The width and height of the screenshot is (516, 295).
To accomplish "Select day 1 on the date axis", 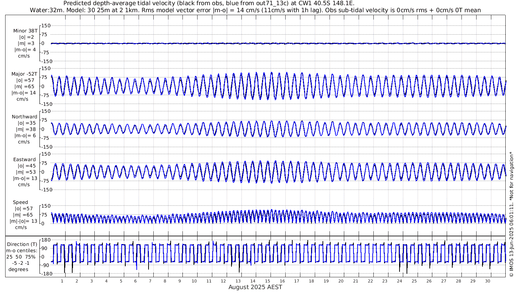I will click(62, 281).
